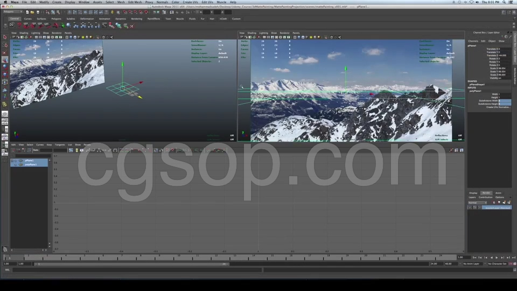
Task: Choose the single perspective layout icon
Action: coord(5,114)
